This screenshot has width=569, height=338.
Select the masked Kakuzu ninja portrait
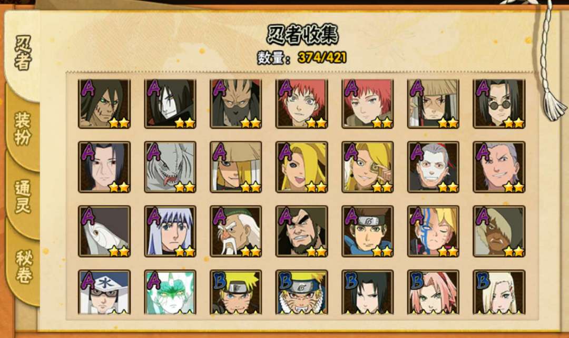click(236, 104)
